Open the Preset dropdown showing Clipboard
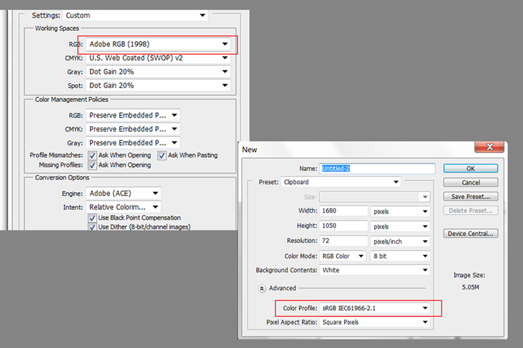Screen dimensions: 523x348 click(x=341, y=182)
